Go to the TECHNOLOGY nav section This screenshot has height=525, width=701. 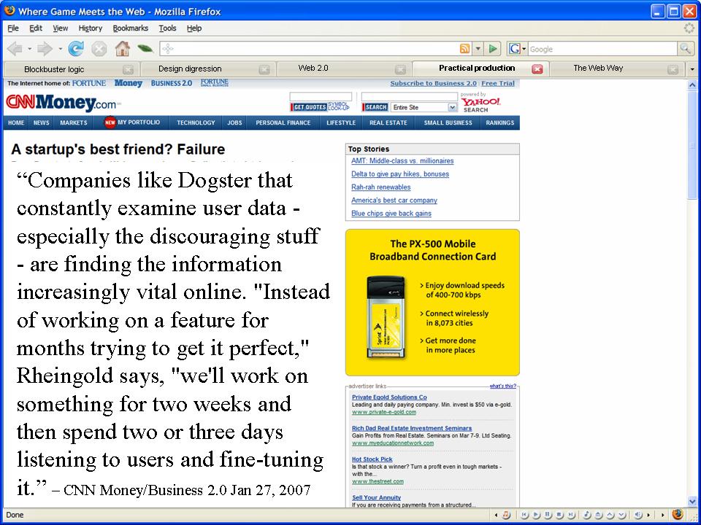196,122
